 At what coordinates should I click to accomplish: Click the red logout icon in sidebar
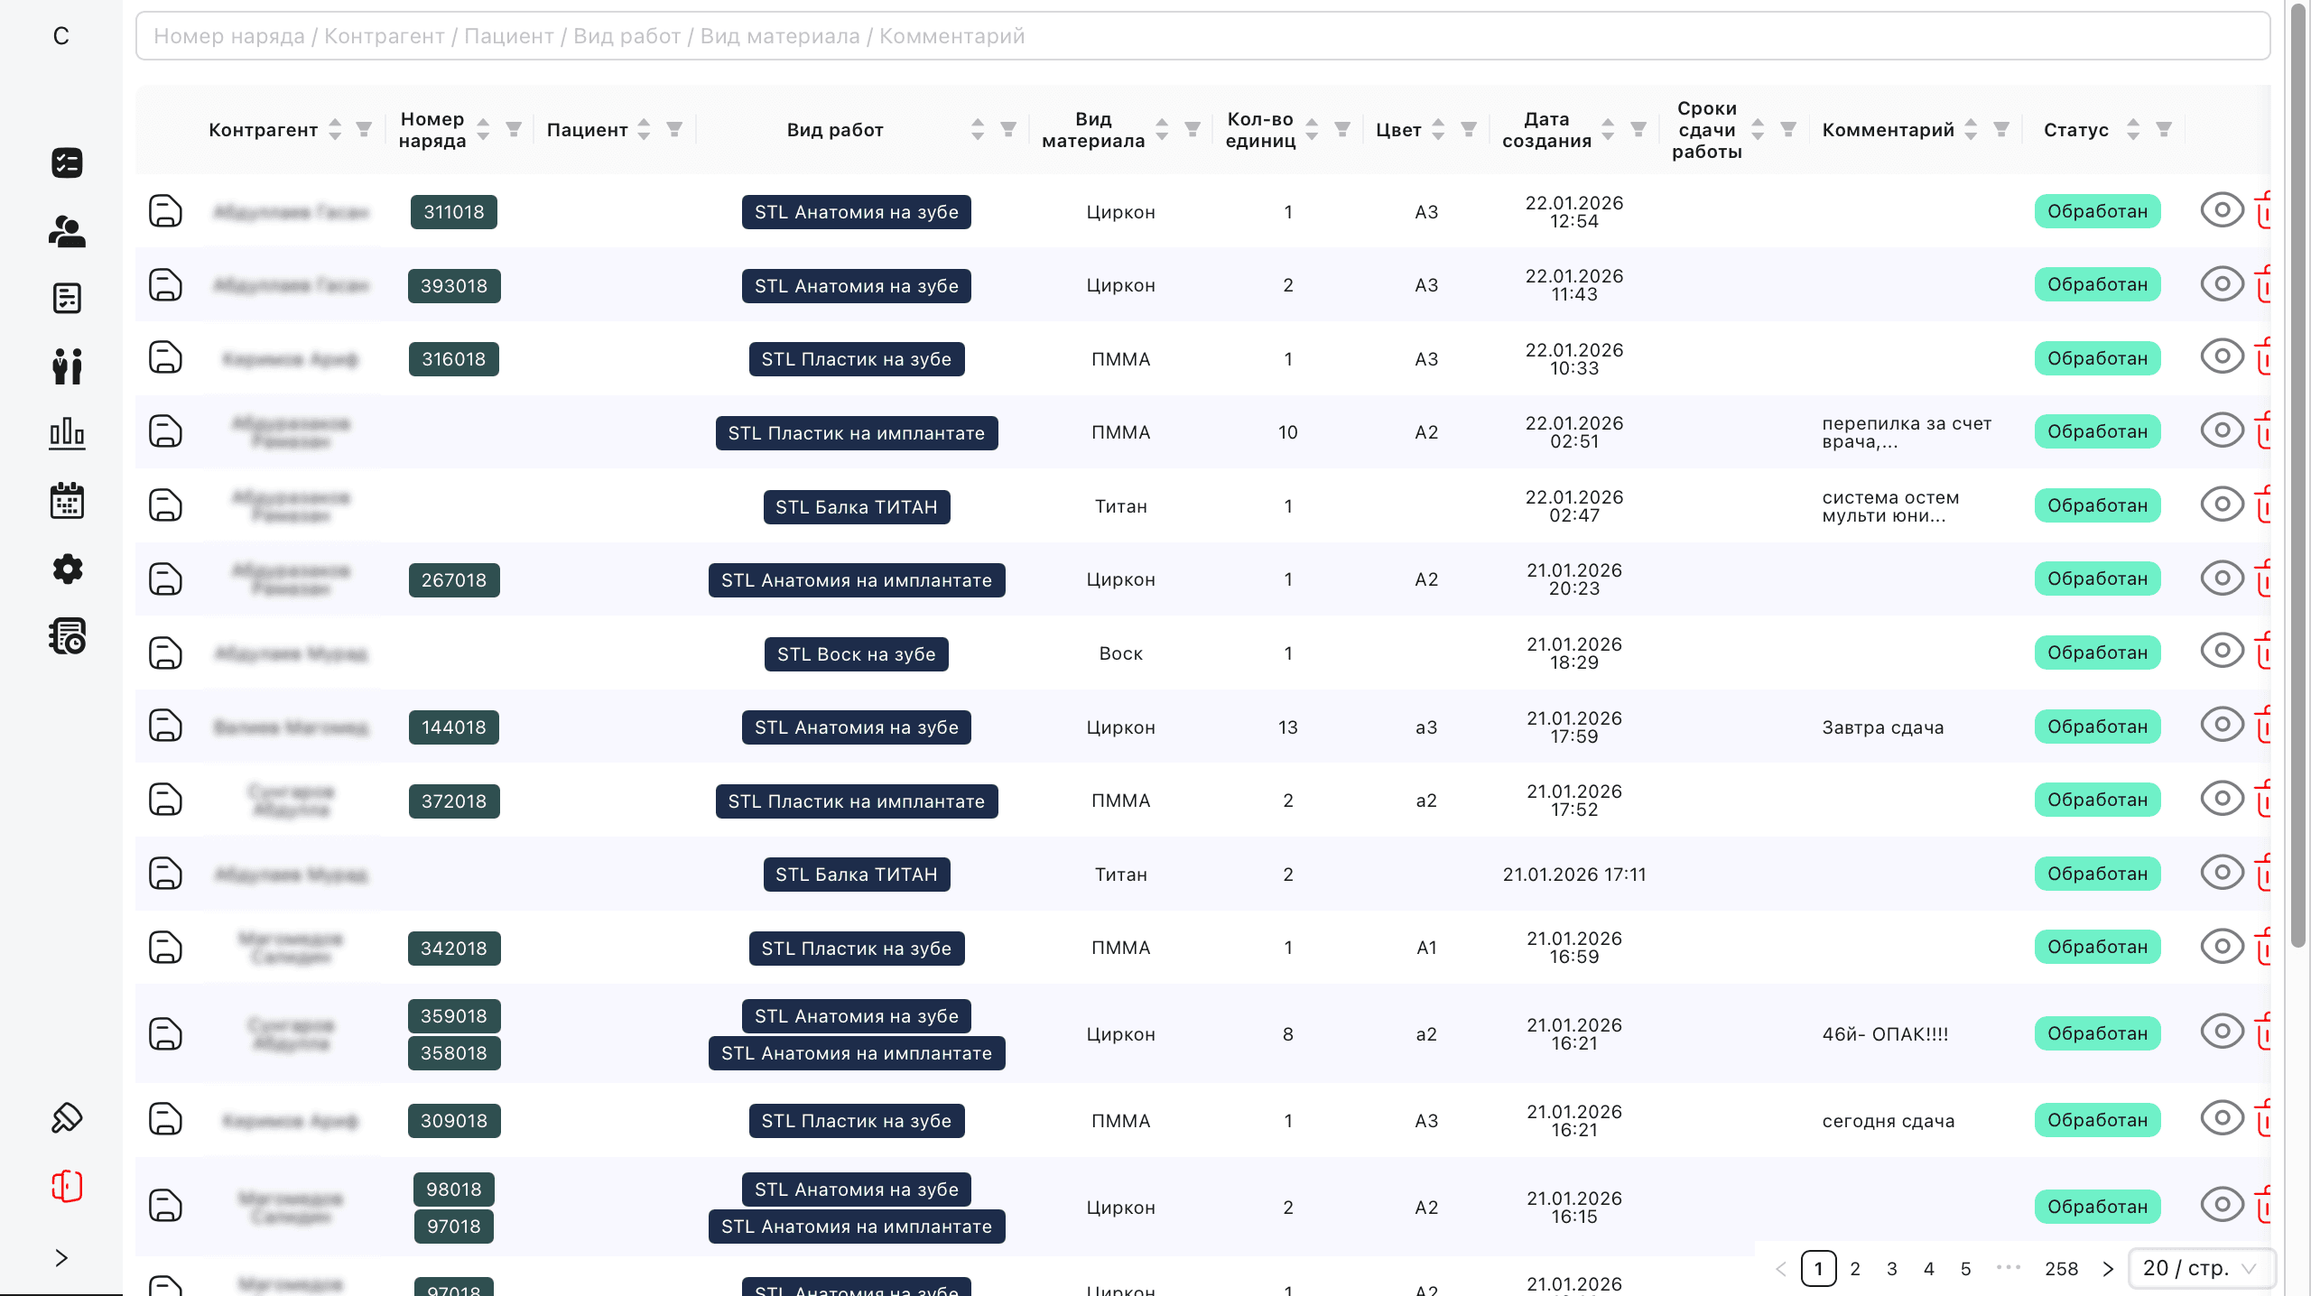[x=67, y=1186]
